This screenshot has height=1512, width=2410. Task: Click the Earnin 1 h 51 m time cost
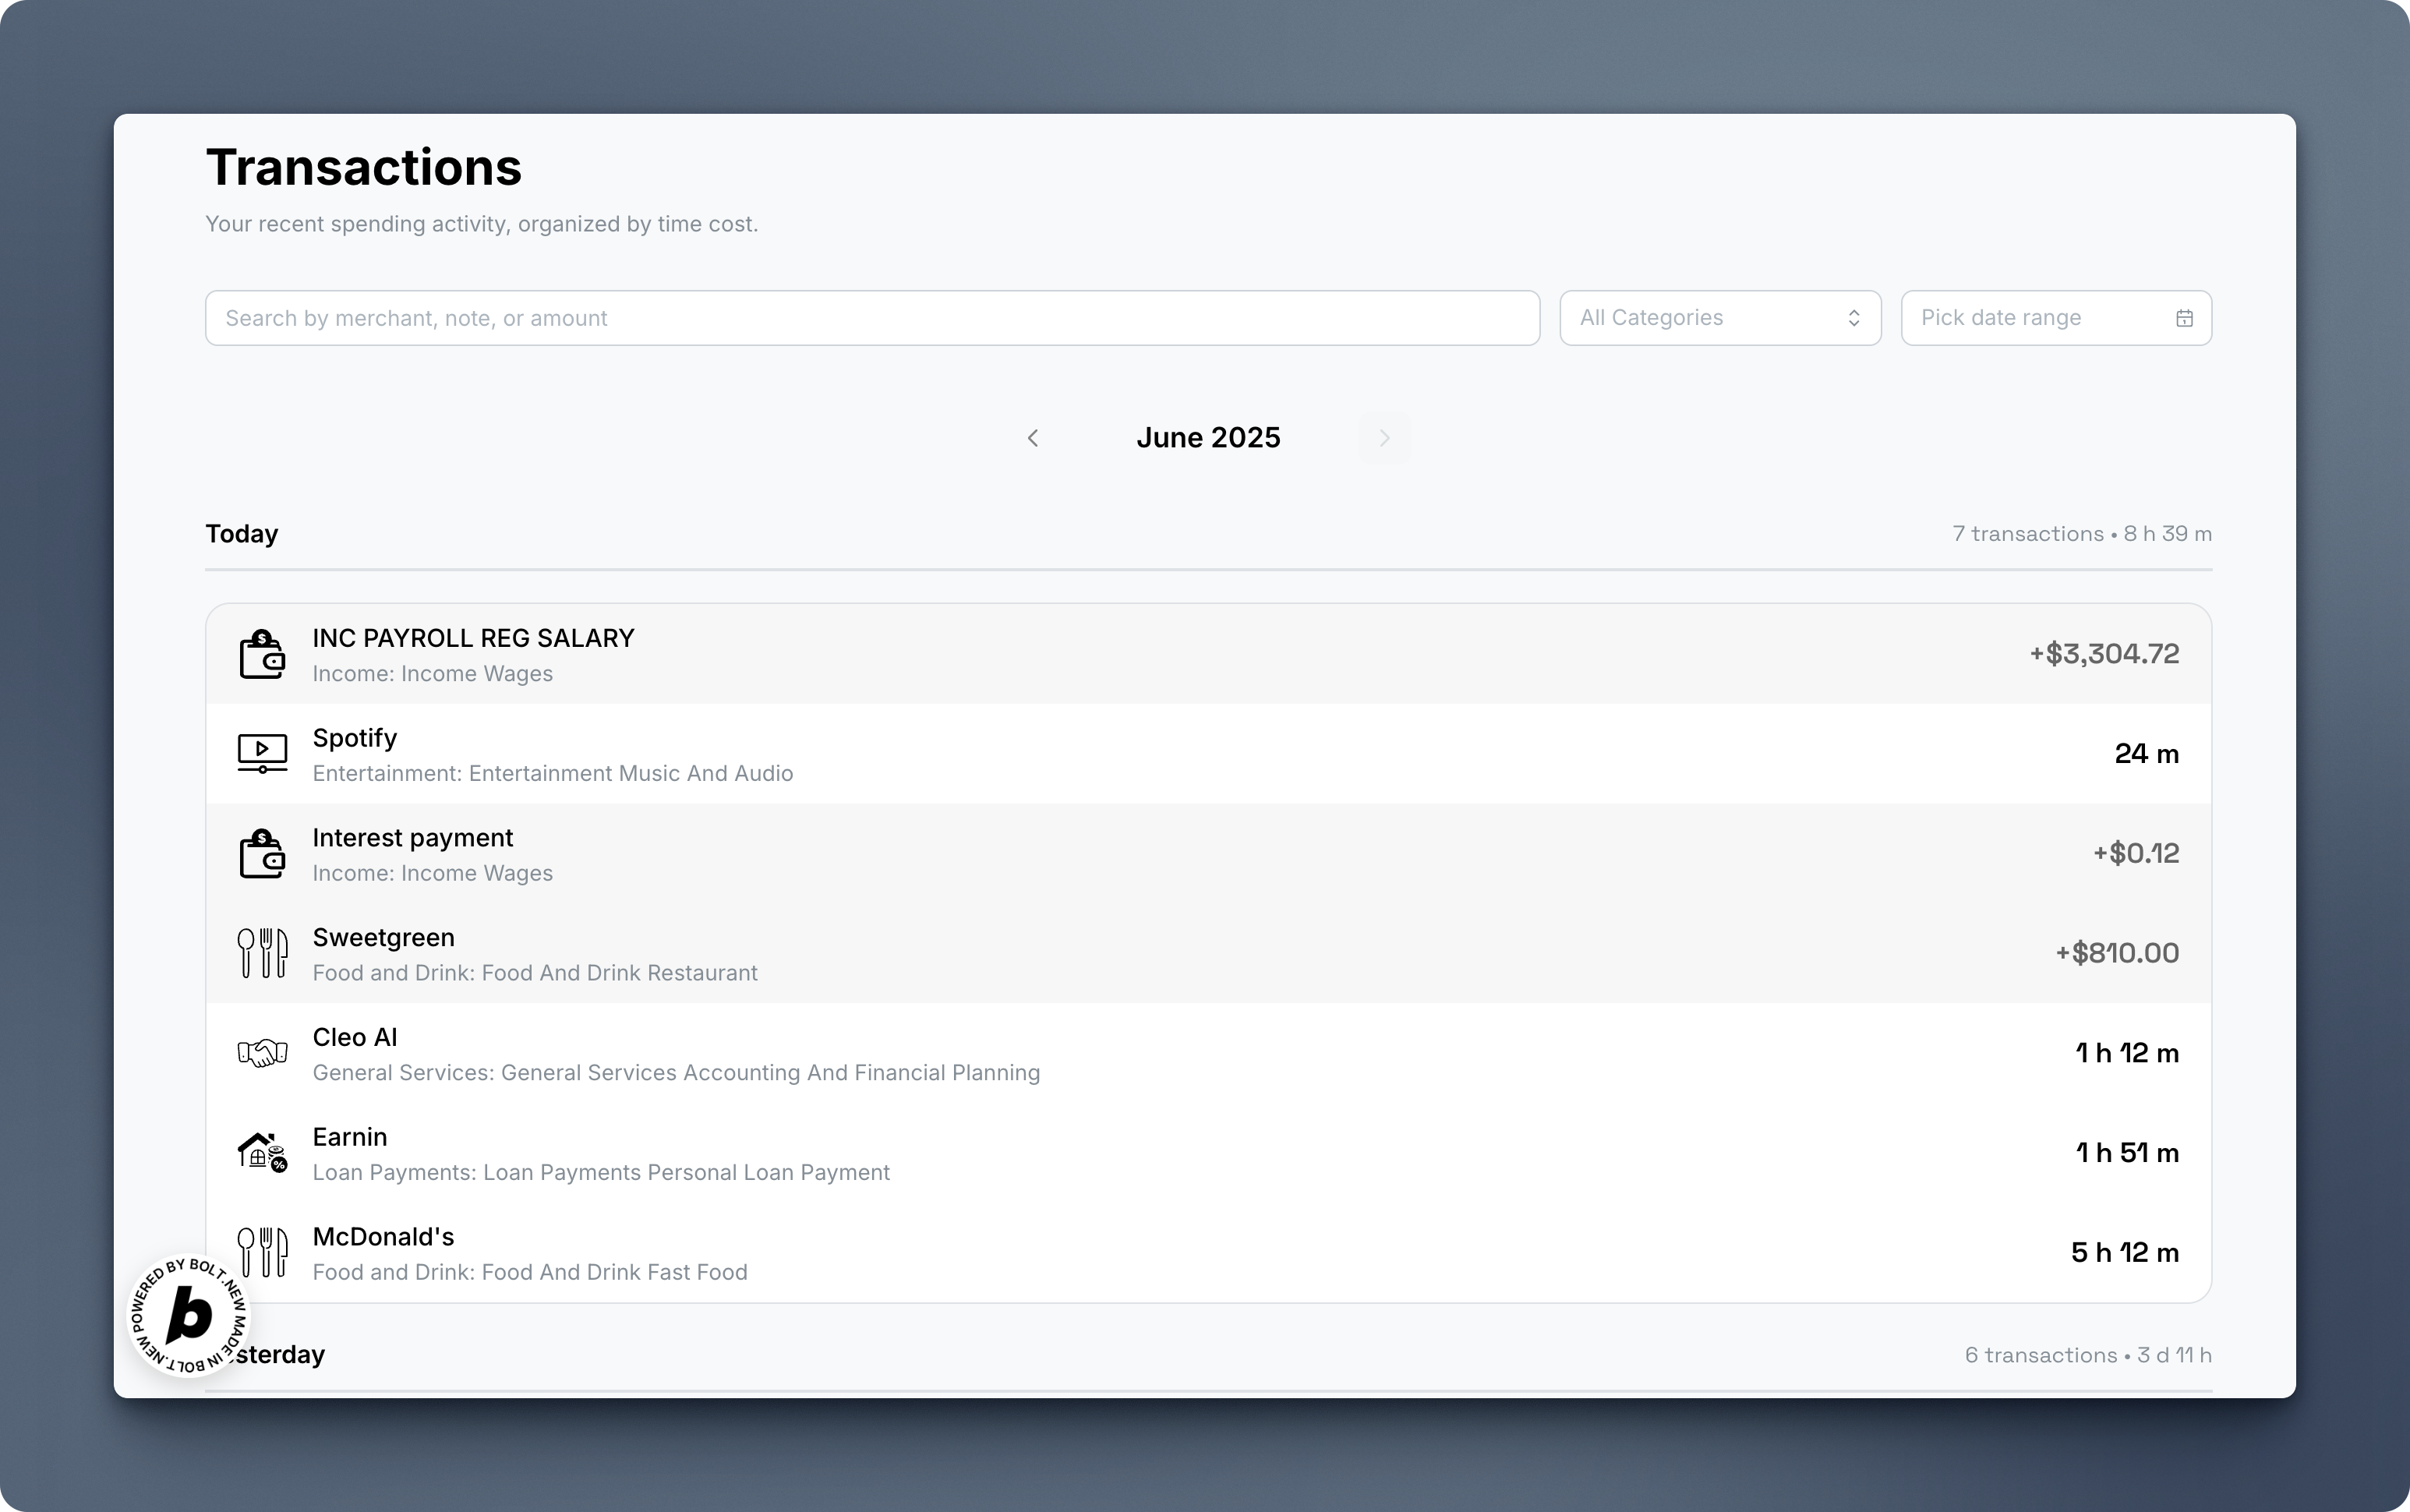pos(2126,1153)
